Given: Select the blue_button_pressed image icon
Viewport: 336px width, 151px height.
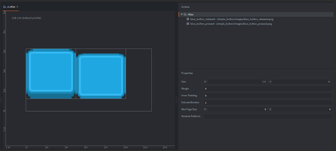Looking at the screenshot, I should point(188,24).
